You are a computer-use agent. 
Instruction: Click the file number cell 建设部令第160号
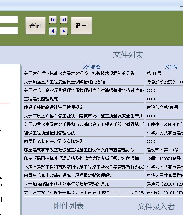tap(164, 107)
